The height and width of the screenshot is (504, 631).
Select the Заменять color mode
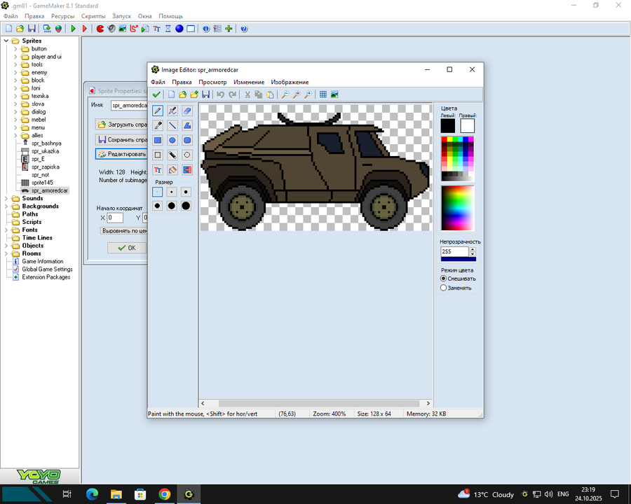click(x=443, y=288)
